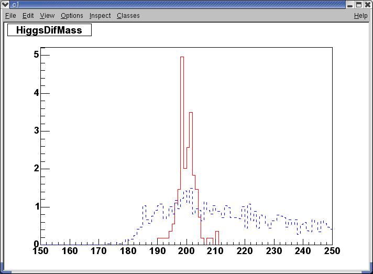373x274 pixels.
Task: Click the y-axis label 2
Action: [36, 169]
